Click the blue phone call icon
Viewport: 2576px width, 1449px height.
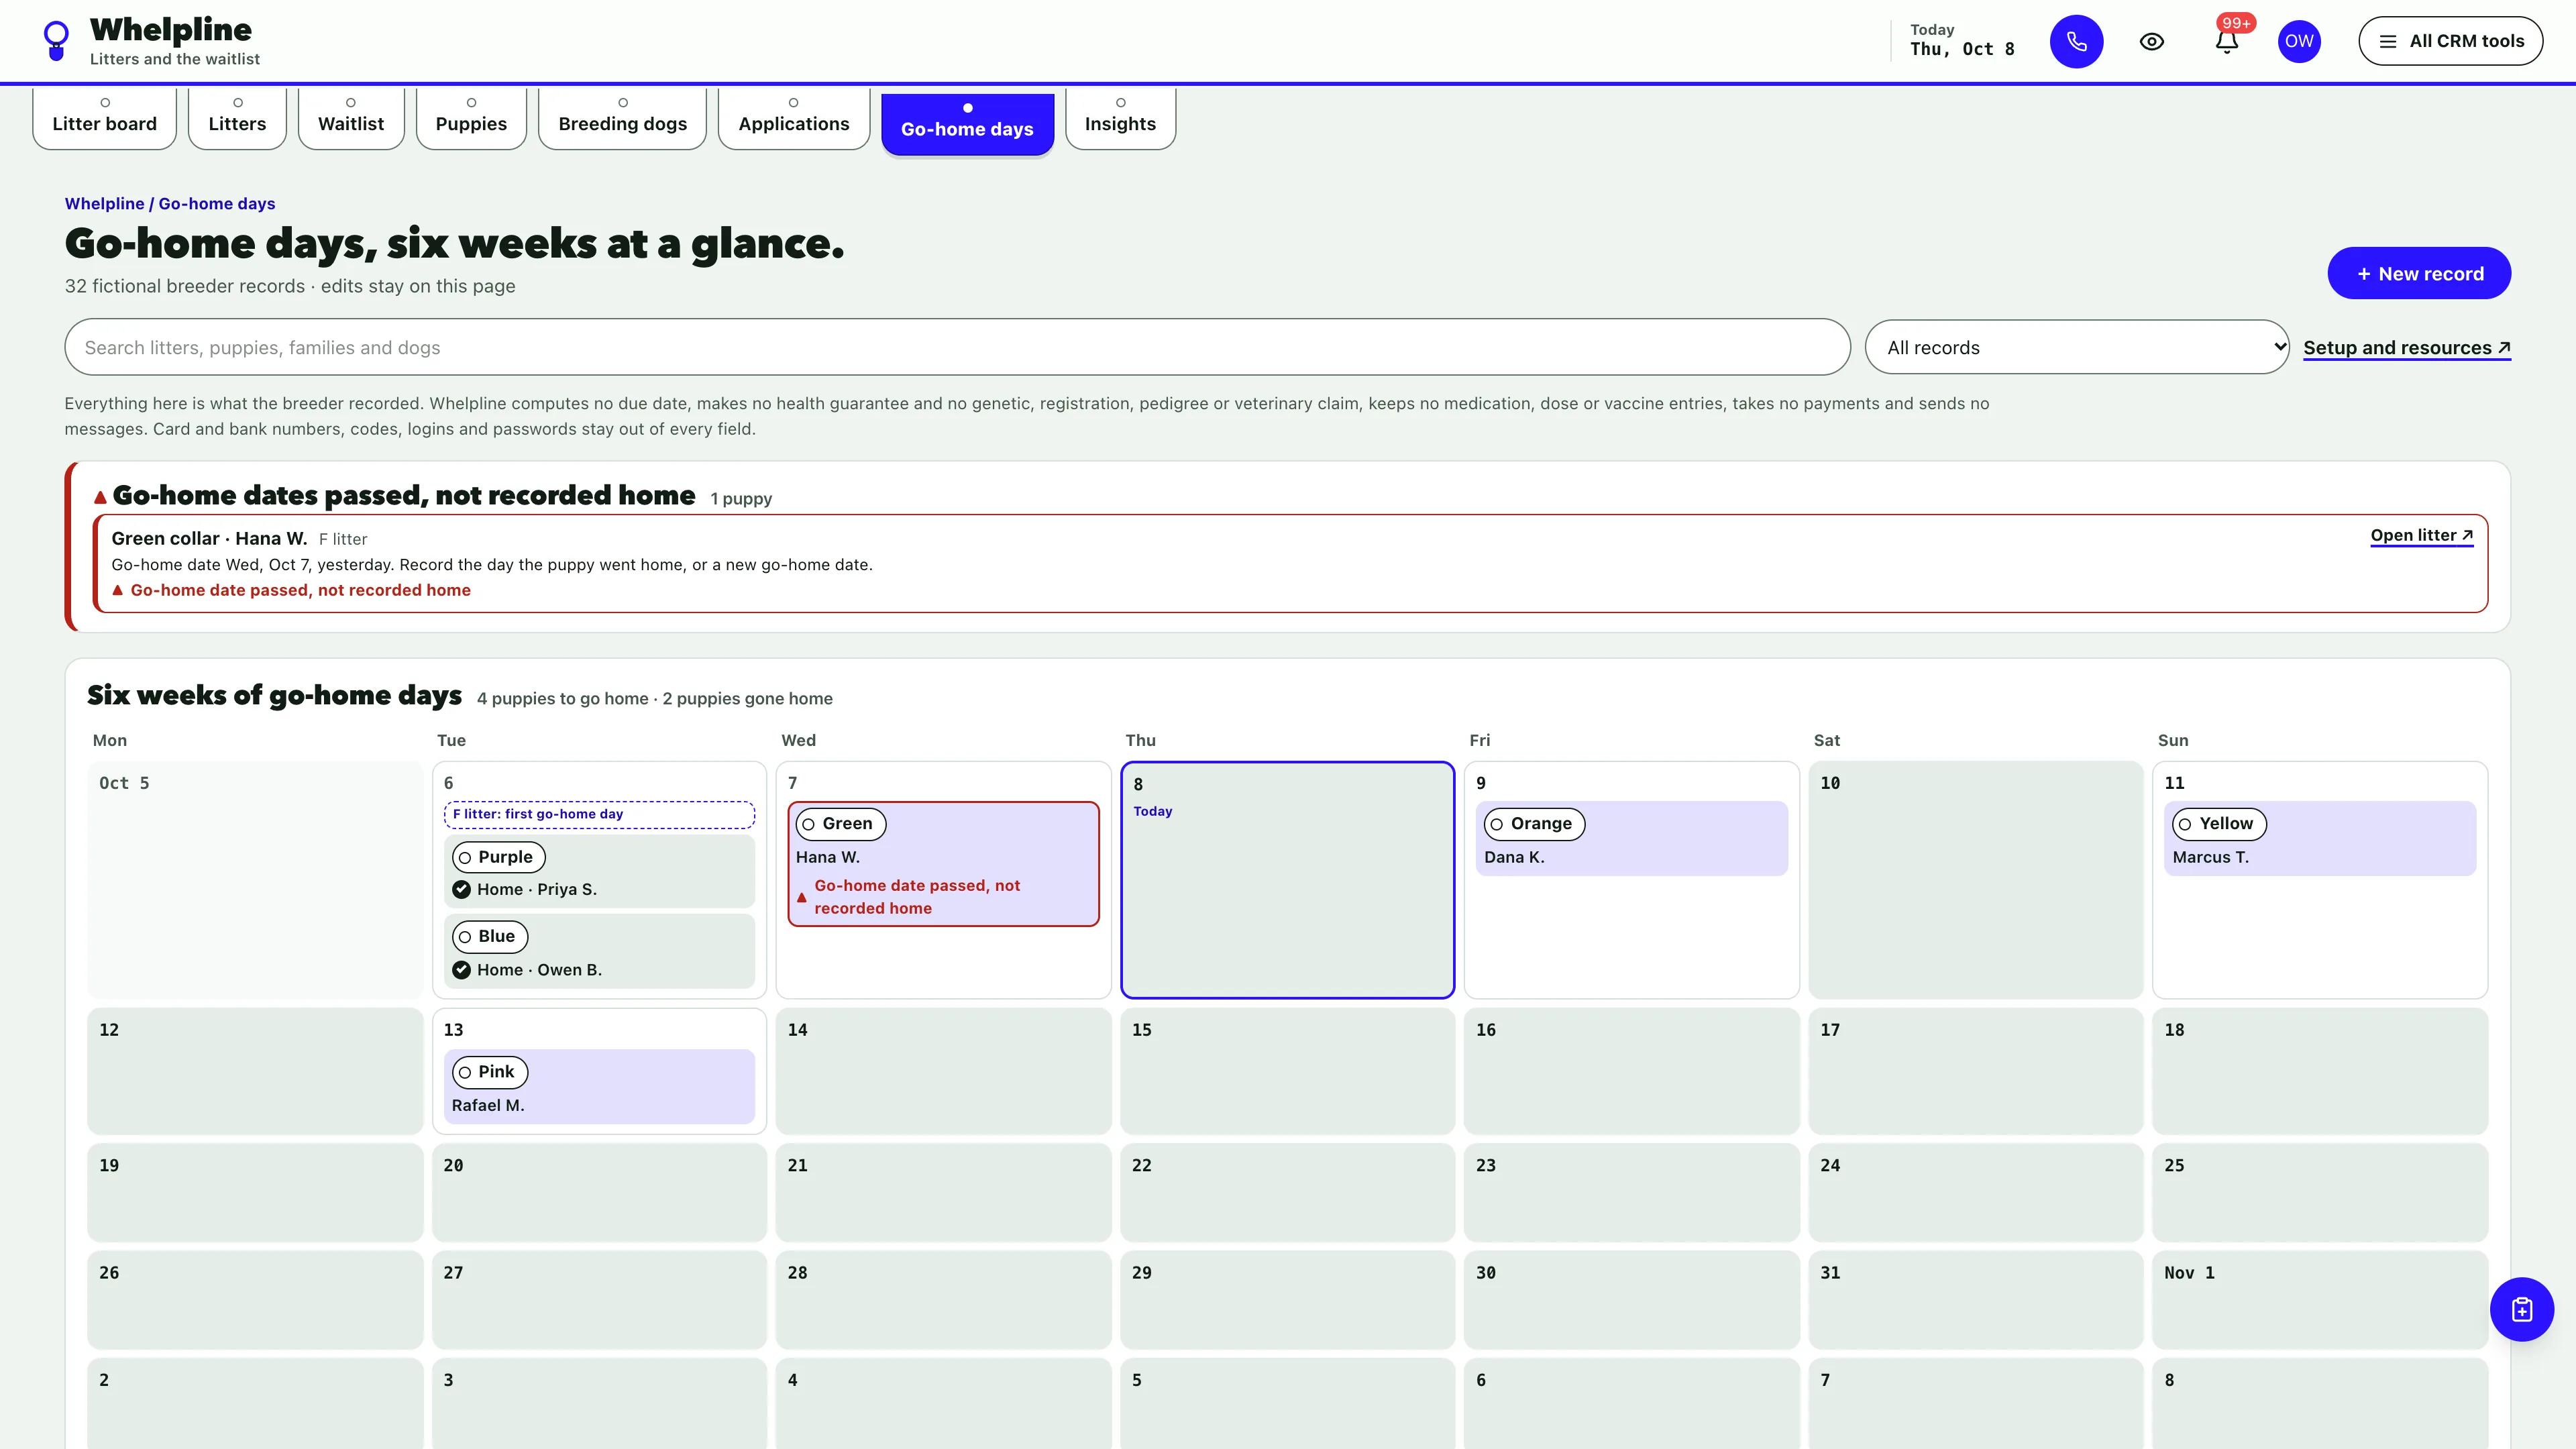point(2076,41)
